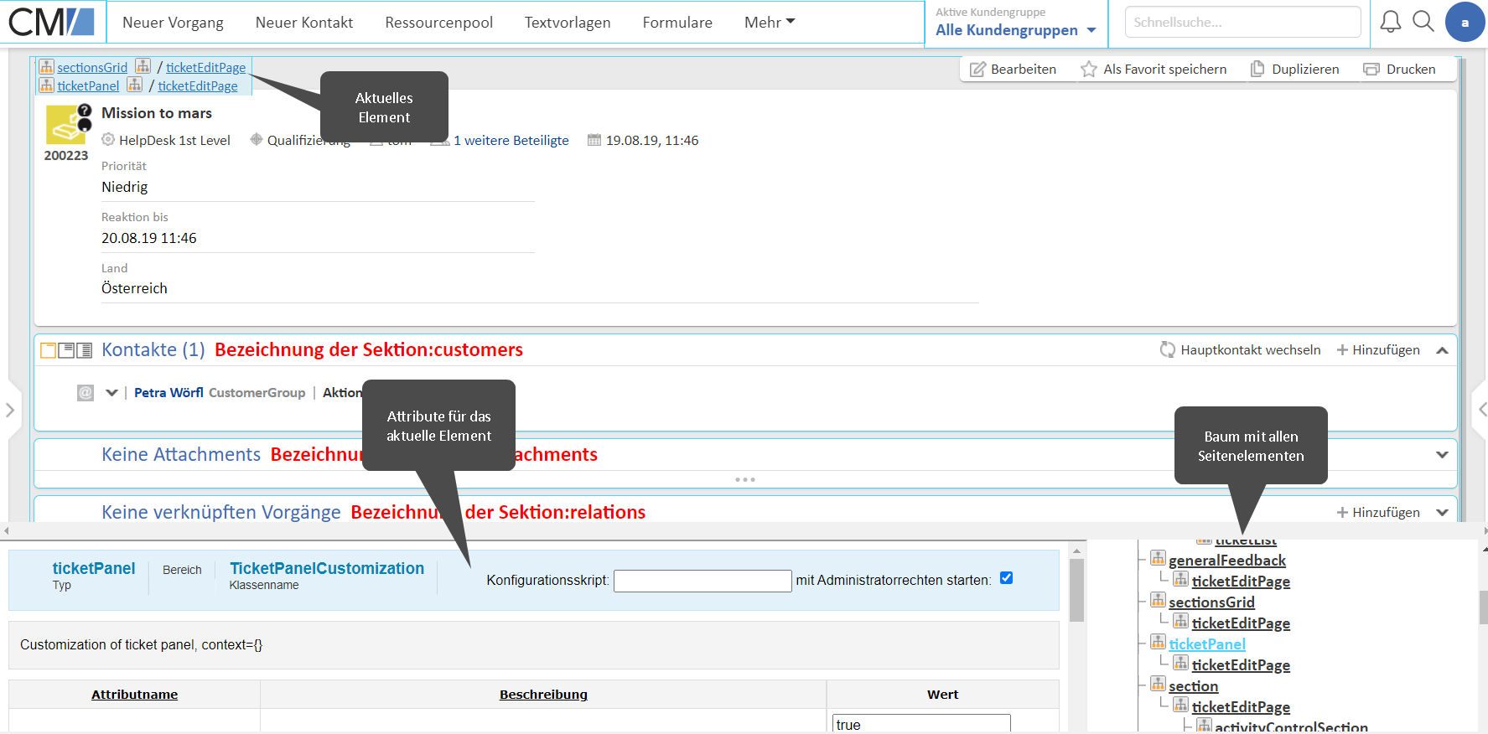The image size is (1488, 734).
Task: Click the @ email icon beside Petra Wörfl
Action: tap(86, 393)
